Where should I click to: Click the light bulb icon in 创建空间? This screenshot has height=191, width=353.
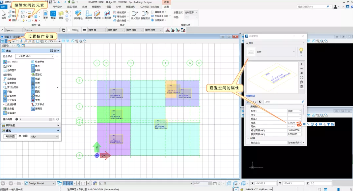tap(301, 50)
